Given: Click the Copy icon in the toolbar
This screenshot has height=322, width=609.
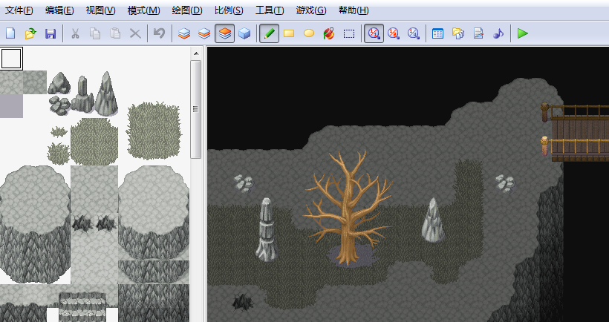Looking at the screenshot, I should [95, 33].
